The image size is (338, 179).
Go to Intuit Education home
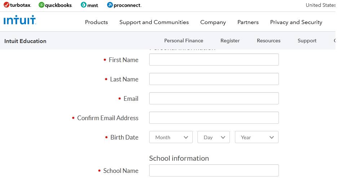(25, 41)
